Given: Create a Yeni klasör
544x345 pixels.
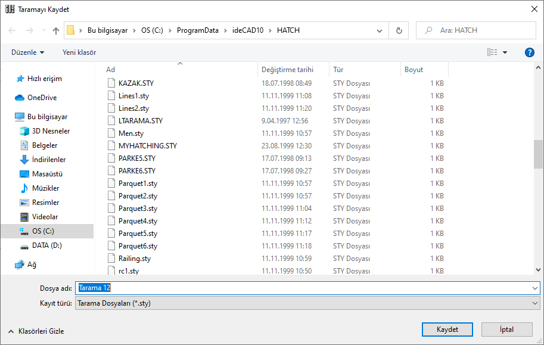Looking at the screenshot, I should click(79, 52).
